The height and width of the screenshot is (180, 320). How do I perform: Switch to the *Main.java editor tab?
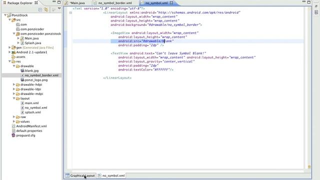[77, 3]
